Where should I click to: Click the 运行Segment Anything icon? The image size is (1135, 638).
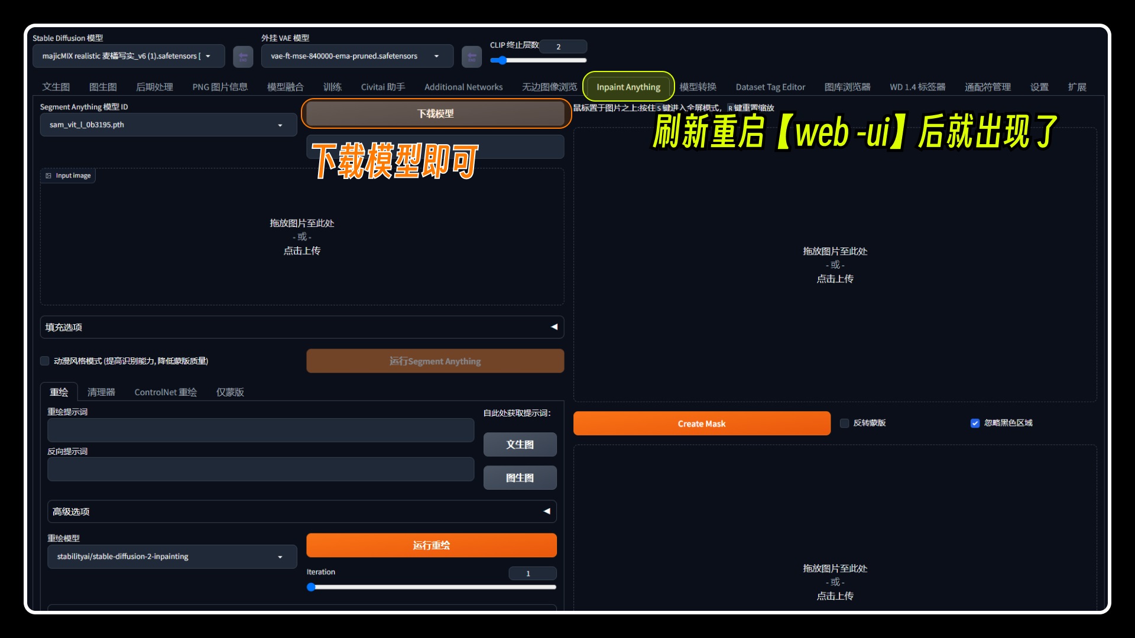pos(434,361)
